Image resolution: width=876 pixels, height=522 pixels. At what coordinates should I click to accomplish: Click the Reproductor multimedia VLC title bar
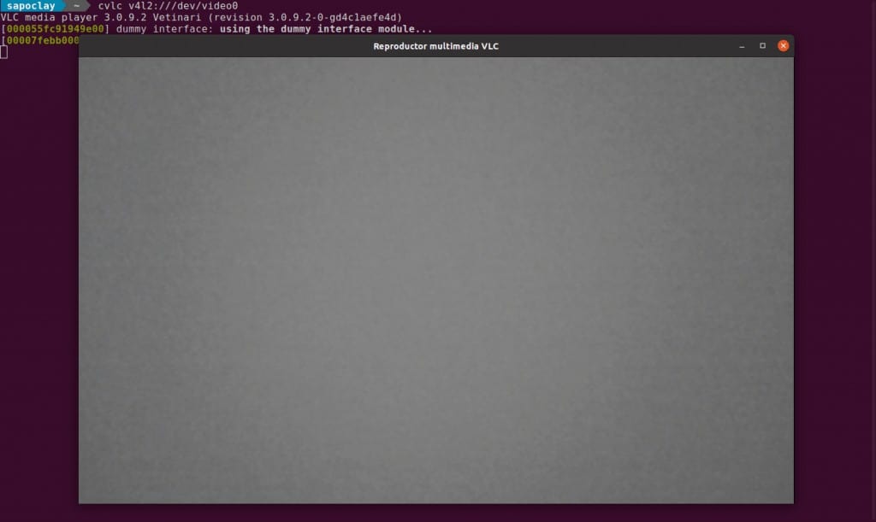click(435, 46)
